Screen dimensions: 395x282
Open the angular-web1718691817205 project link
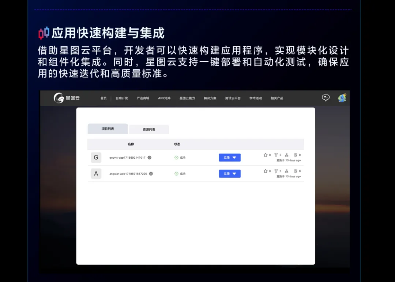[x=128, y=174]
